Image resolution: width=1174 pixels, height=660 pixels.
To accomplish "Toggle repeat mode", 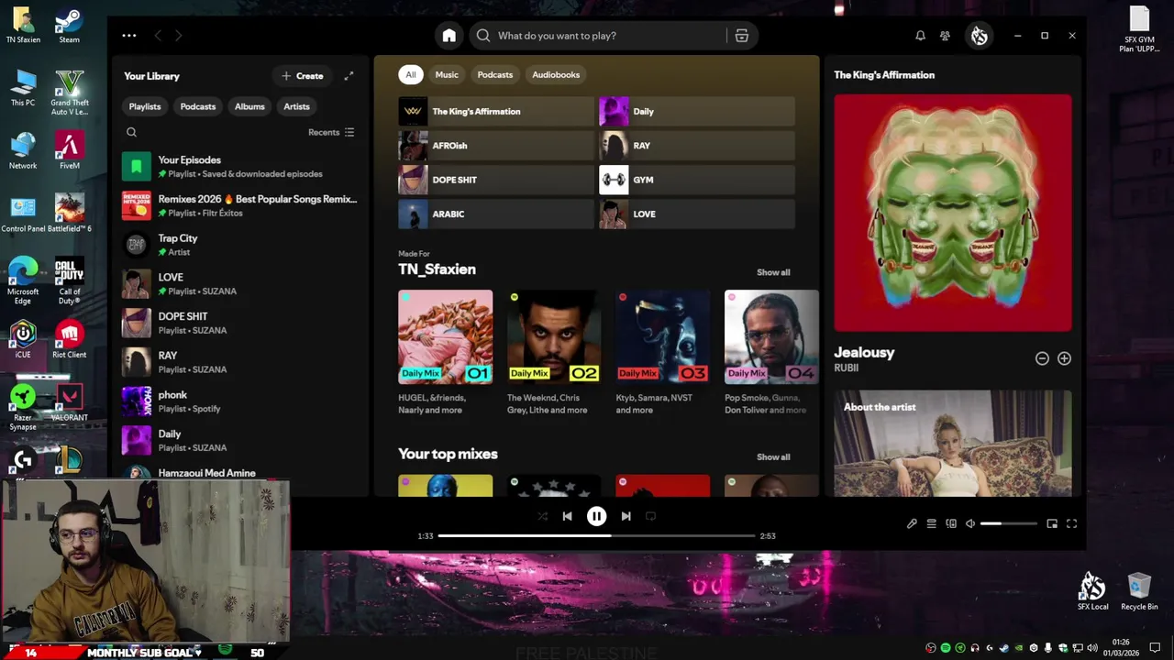I will tap(650, 516).
